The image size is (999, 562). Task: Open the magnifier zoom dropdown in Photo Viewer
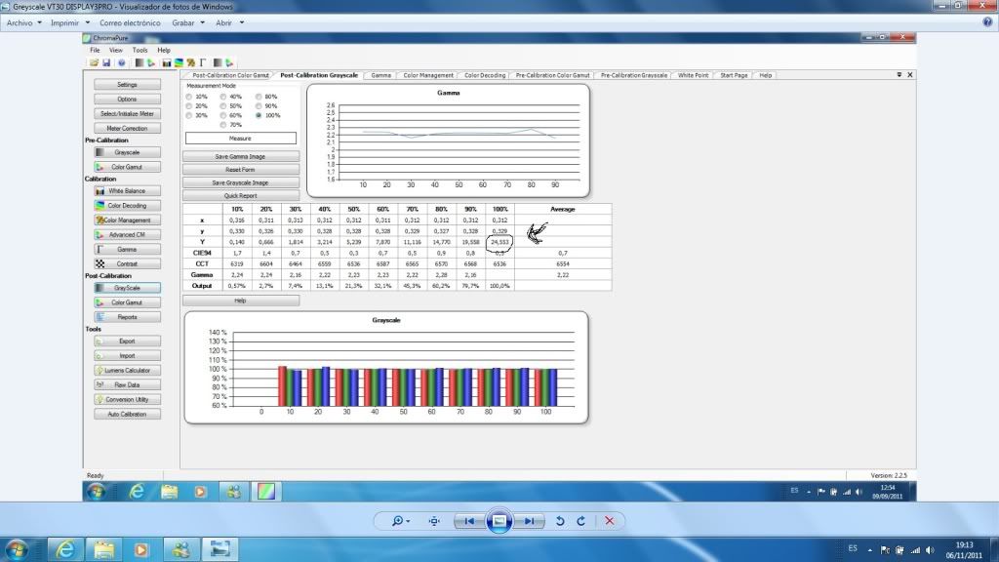400,521
